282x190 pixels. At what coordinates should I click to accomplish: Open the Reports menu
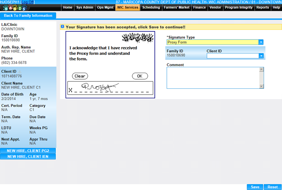263,7
